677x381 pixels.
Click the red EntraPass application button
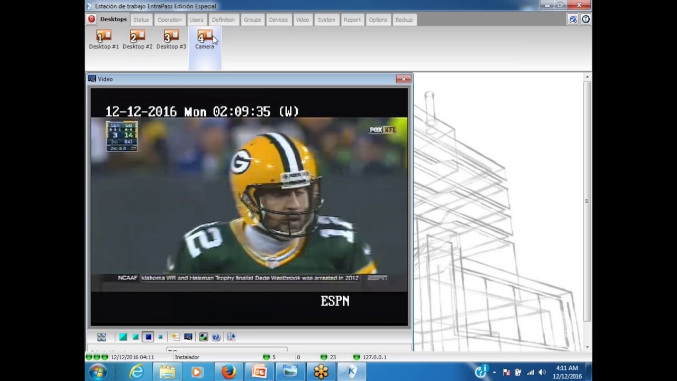click(92, 20)
